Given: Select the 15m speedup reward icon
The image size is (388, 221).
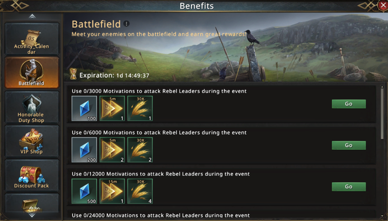Looking at the screenshot, I should point(112,191).
